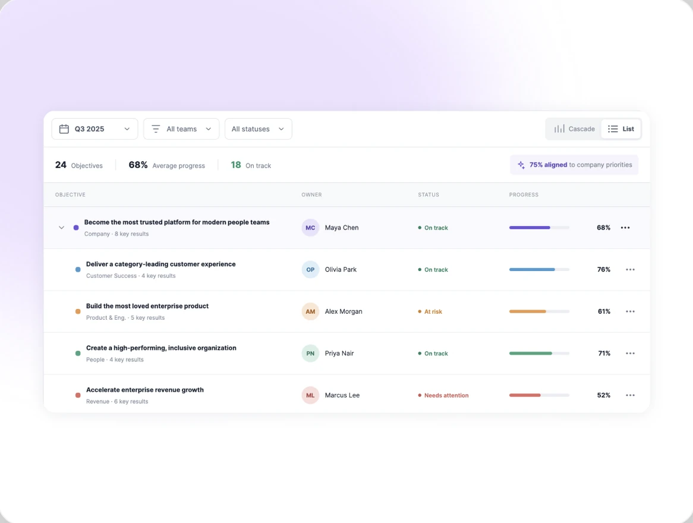The height and width of the screenshot is (523, 693).
Task: Click the At risk status for Alex Morgan
Action: point(430,311)
